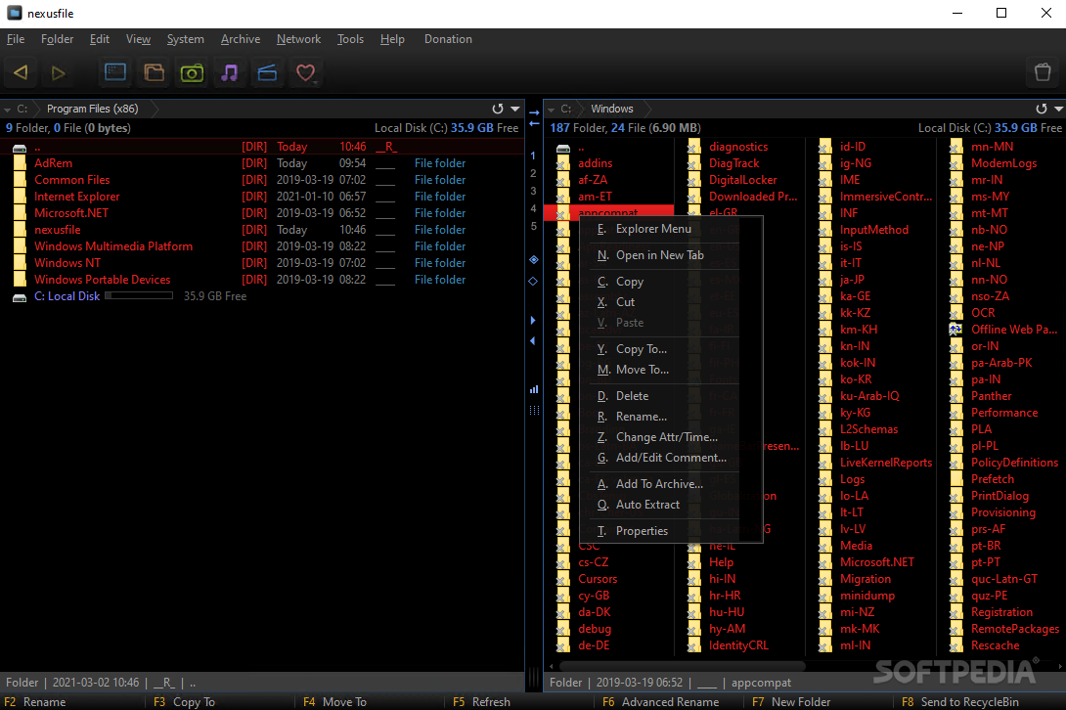Switch to folder slot 2 in center strip
The image size is (1066, 710).
click(534, 173)
